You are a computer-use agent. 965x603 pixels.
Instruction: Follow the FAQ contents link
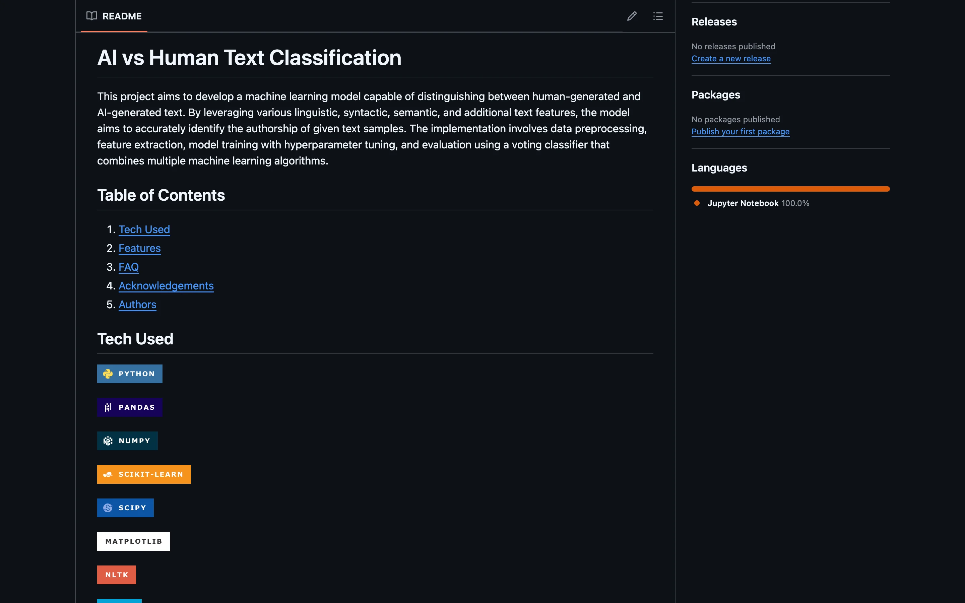tap(128, 267)
